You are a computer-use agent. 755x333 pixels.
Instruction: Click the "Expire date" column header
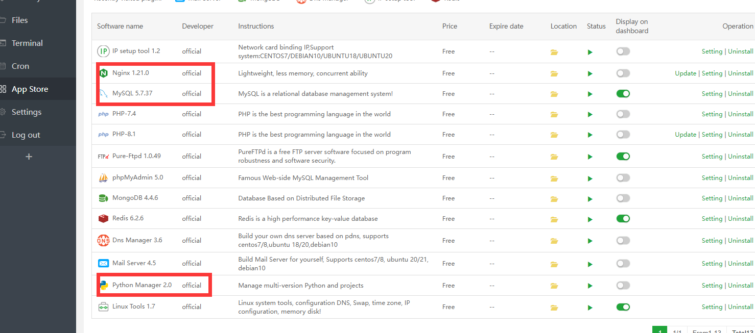tap(506, 27)
